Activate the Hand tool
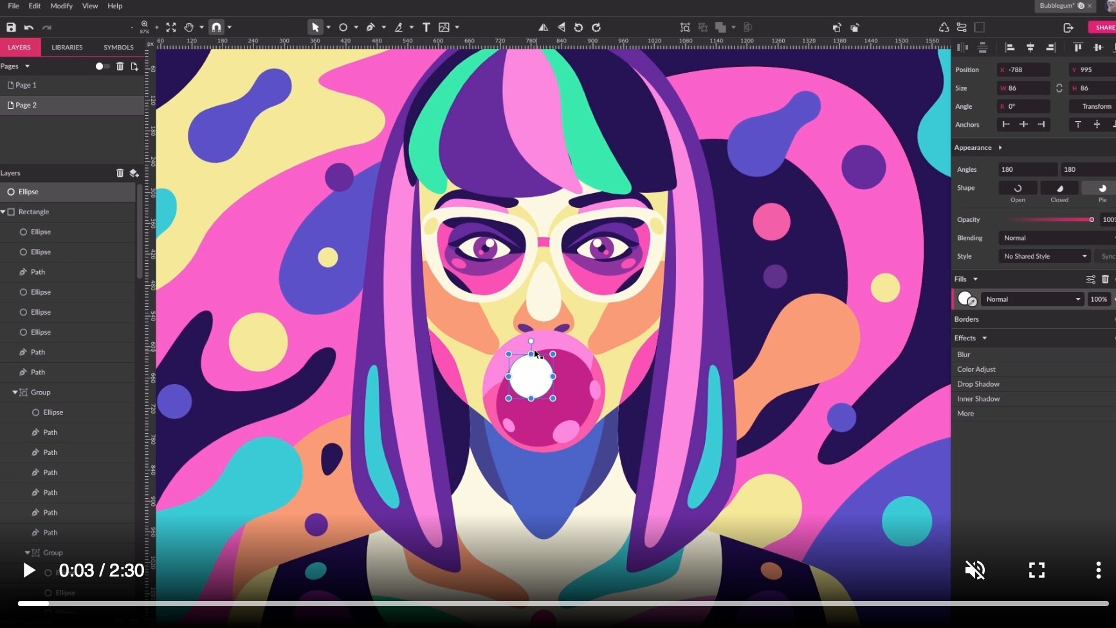1116x628 pixels. pos(188,27)
